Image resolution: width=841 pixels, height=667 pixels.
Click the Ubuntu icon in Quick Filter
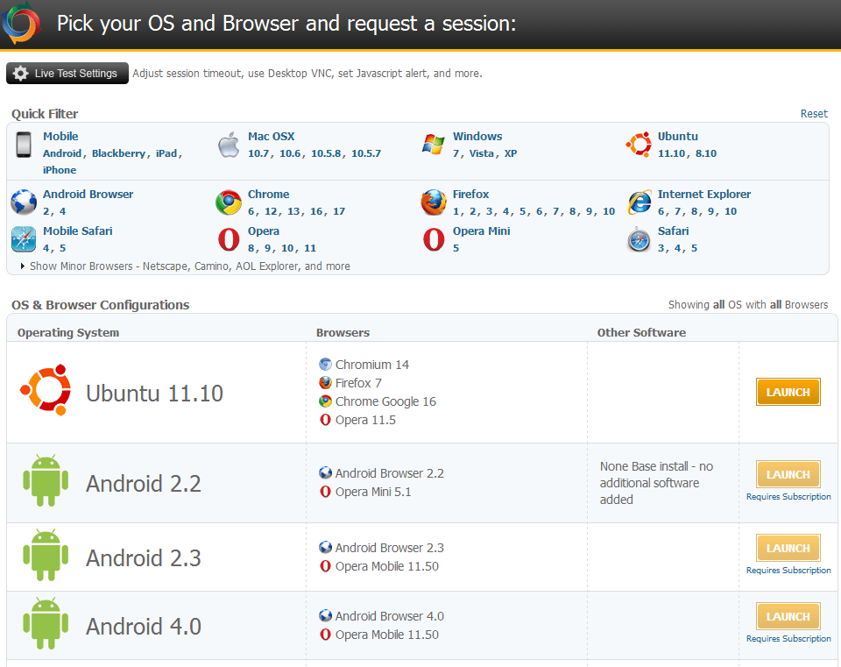click(x=639, y=145)
